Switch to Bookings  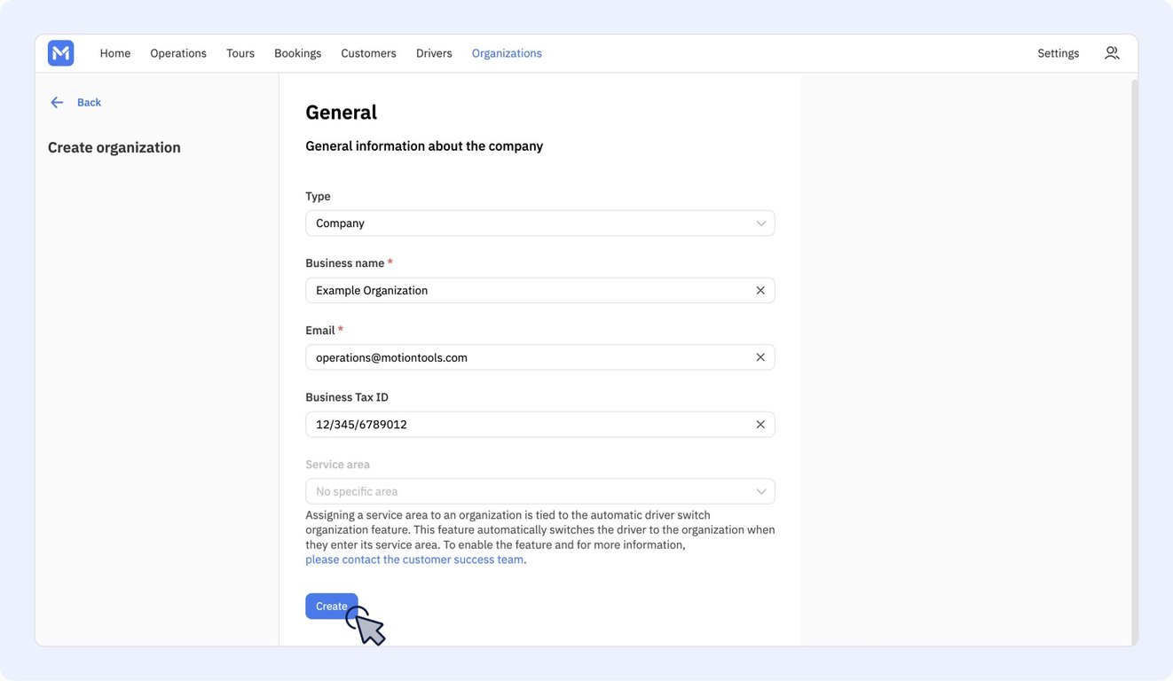pyautogui.click(x=298, y=53)
